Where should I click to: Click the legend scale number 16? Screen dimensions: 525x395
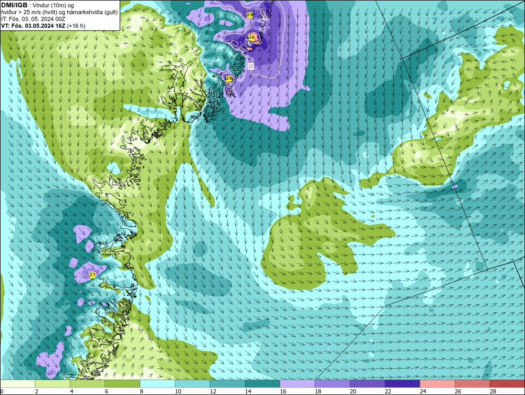(x=283, y=391)
